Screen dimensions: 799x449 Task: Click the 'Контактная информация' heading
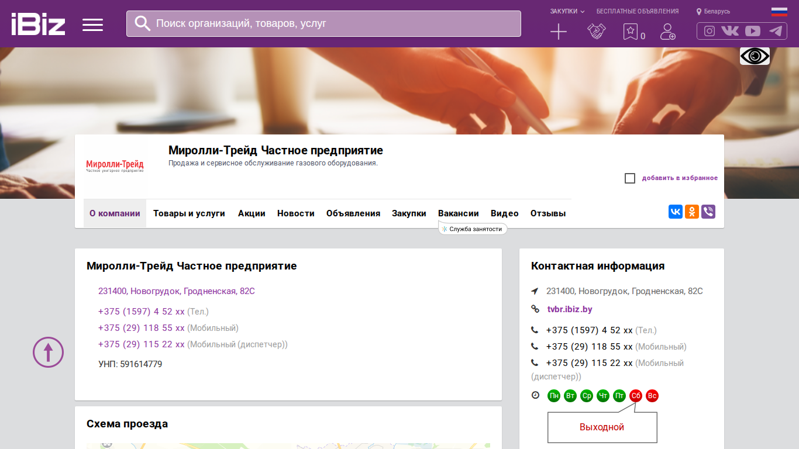pyautogui.click(x=598, y=266)
